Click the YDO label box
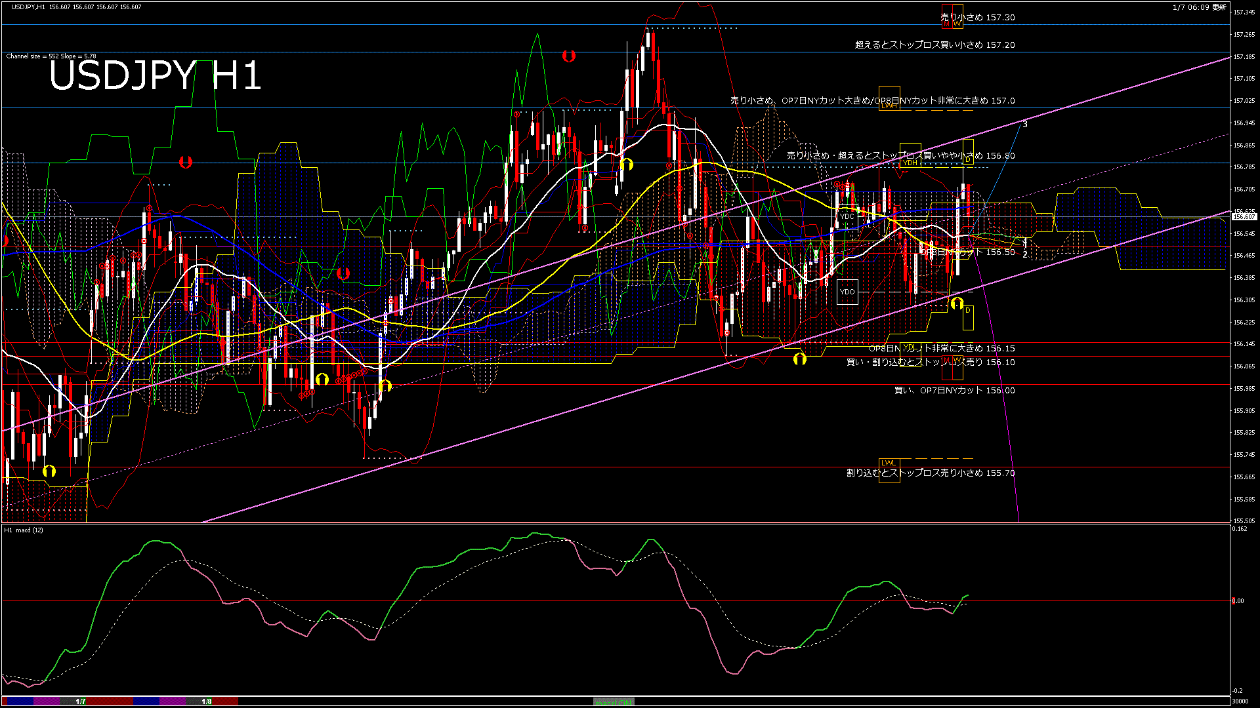The height and width of the screenshot is (708, 1260). pos(847,292)
